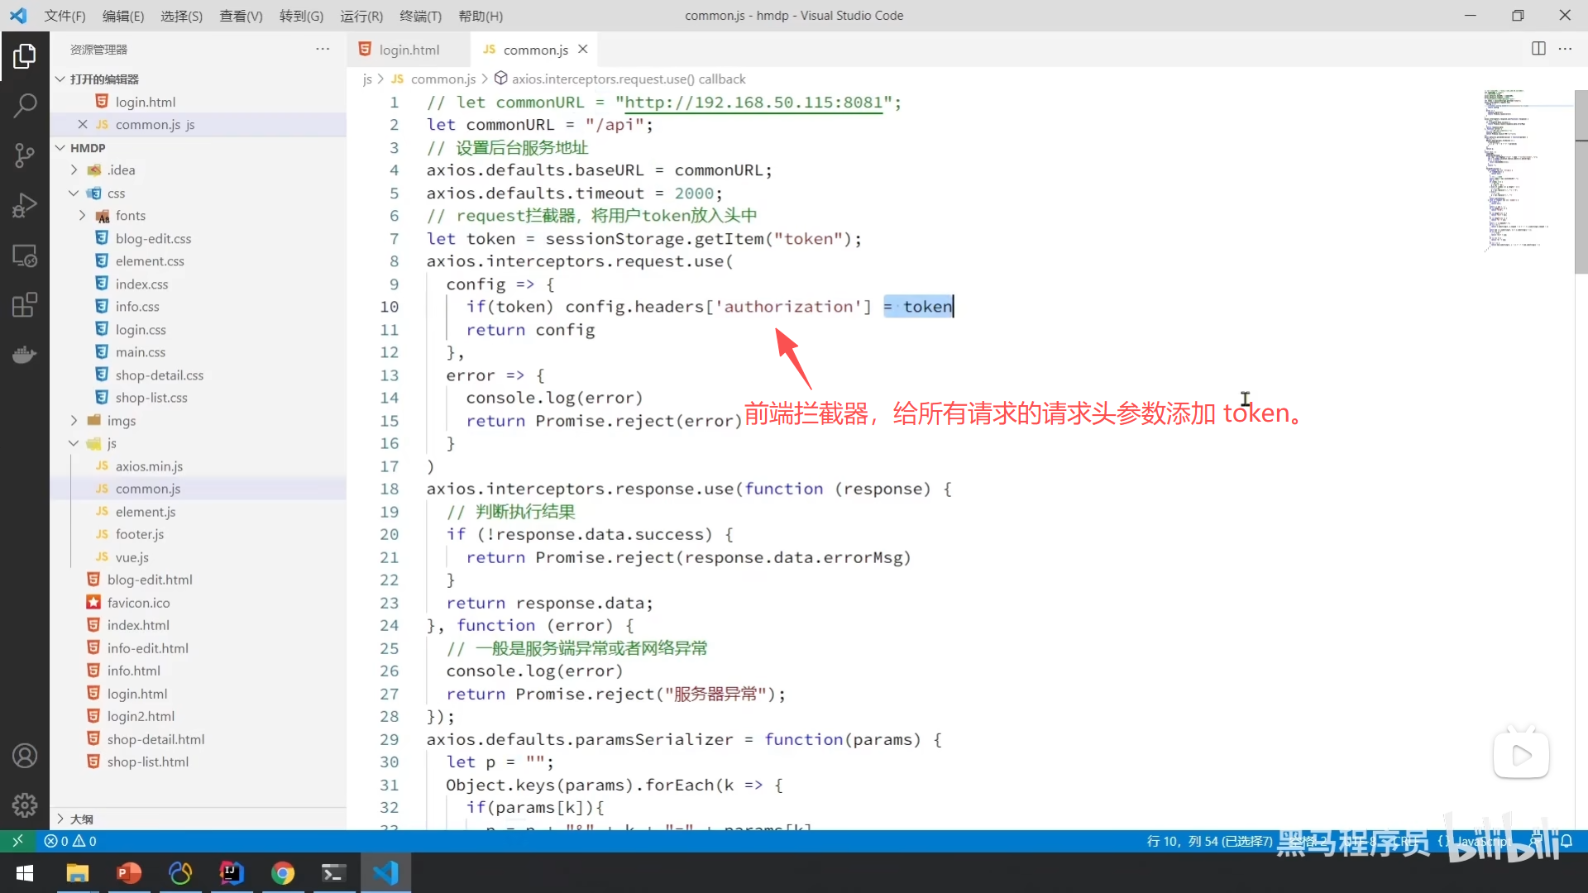Expand the fonts folder
Viewport: 1588px width, 893px height.
(82, 215)
